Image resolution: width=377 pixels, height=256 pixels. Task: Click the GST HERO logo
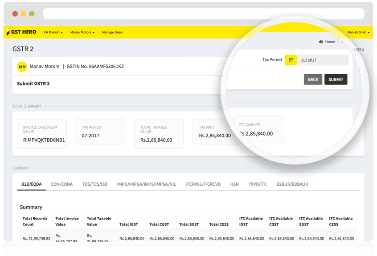(x=21, y=32)
